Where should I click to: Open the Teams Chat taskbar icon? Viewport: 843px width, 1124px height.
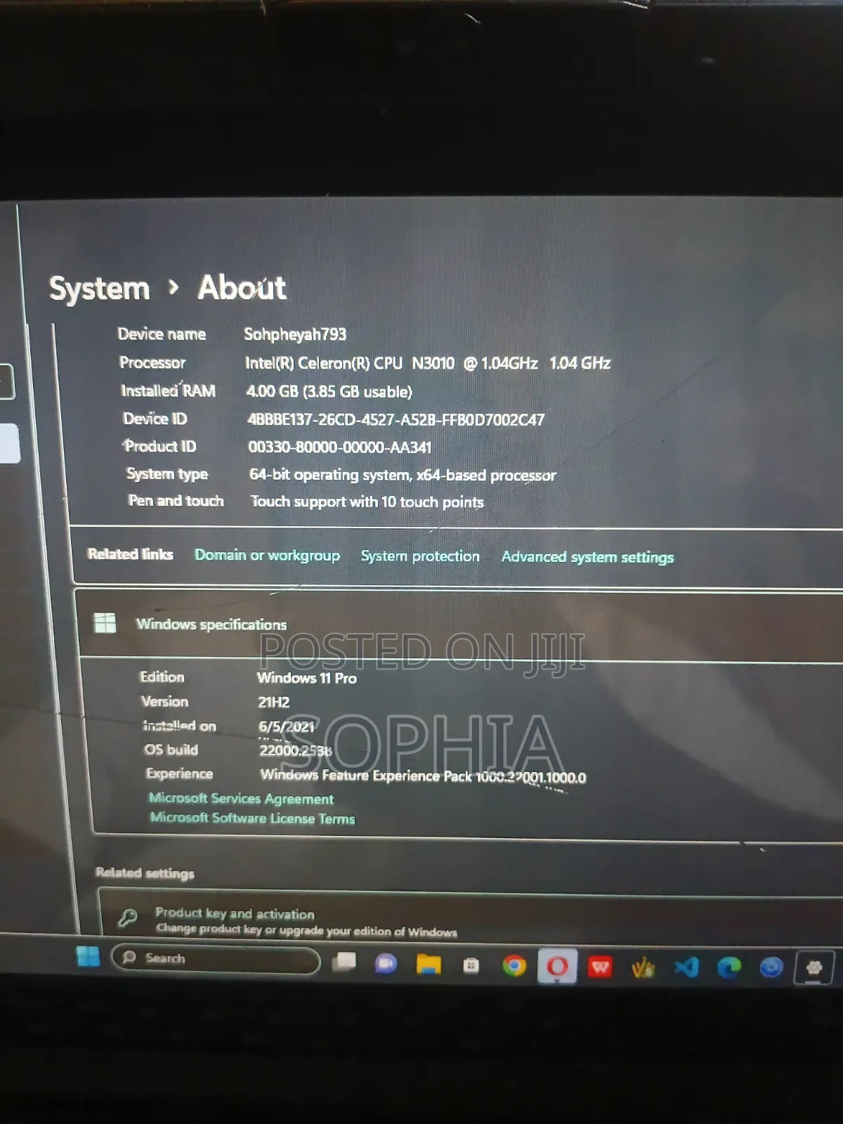[x=386, y=963]
